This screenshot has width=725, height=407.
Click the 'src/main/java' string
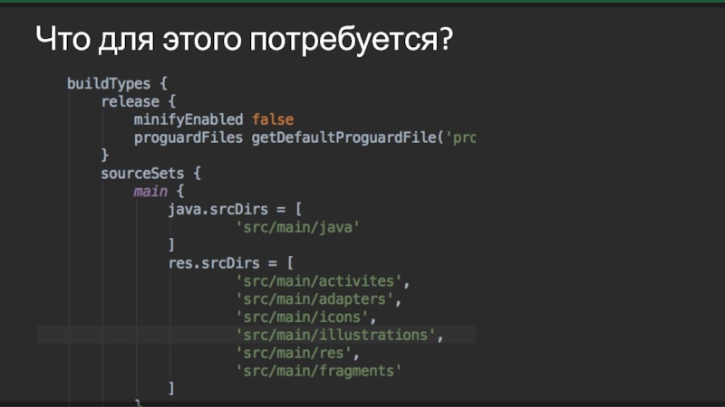tap(297, 227)
